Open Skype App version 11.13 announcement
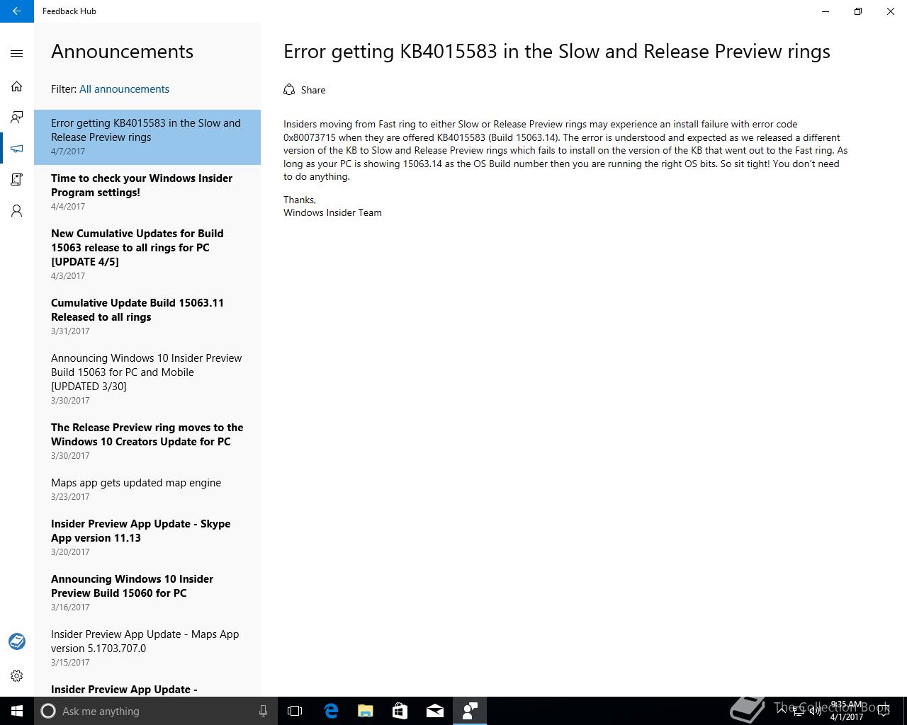The height and width of the screenshot is (725, 907). coord(147,538)
